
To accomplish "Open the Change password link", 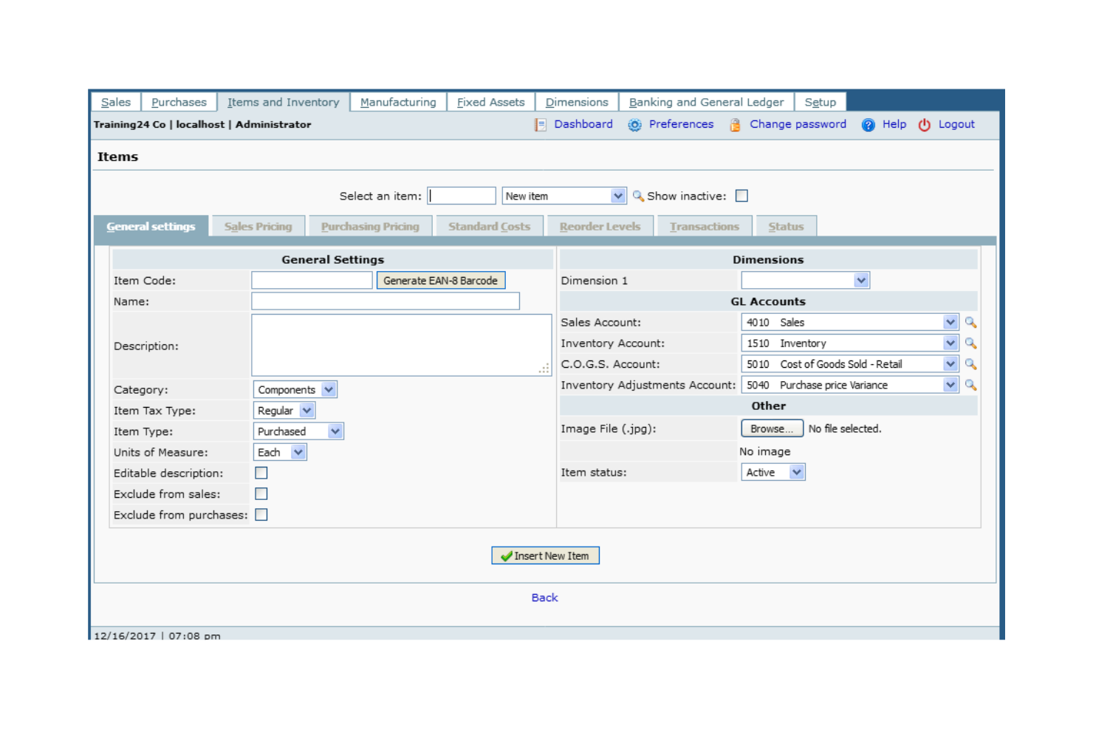I will coord(798,124).
